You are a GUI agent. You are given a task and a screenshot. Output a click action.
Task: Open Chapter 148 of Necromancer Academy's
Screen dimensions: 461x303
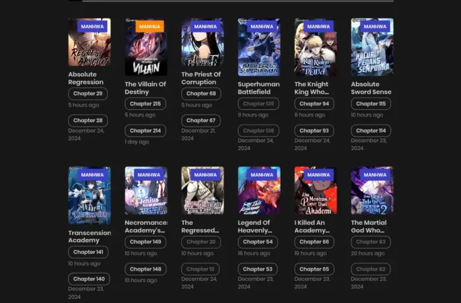[x=145, y=269]
